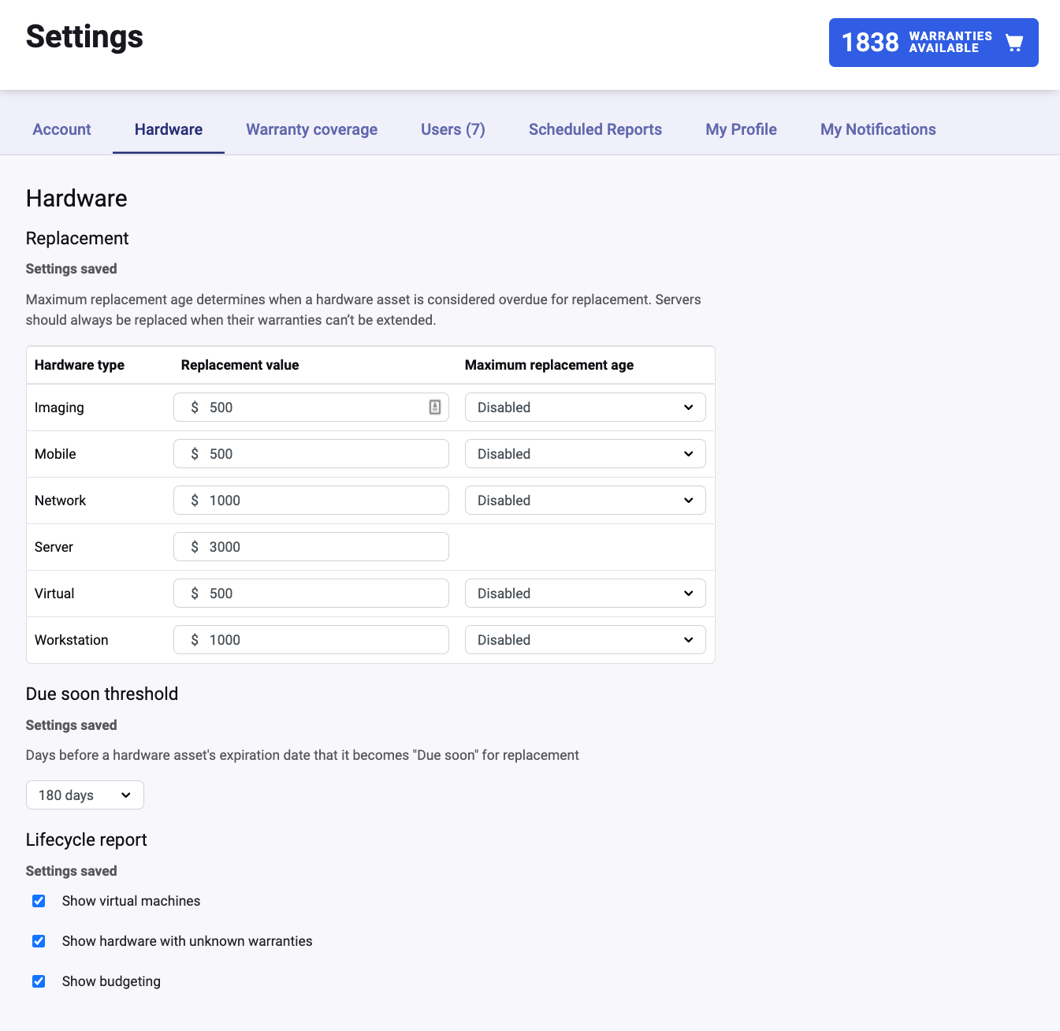The width and height of the screenshot is (1060, 1031).
Task: Switch to the Account tab
Action: (61, 130)
